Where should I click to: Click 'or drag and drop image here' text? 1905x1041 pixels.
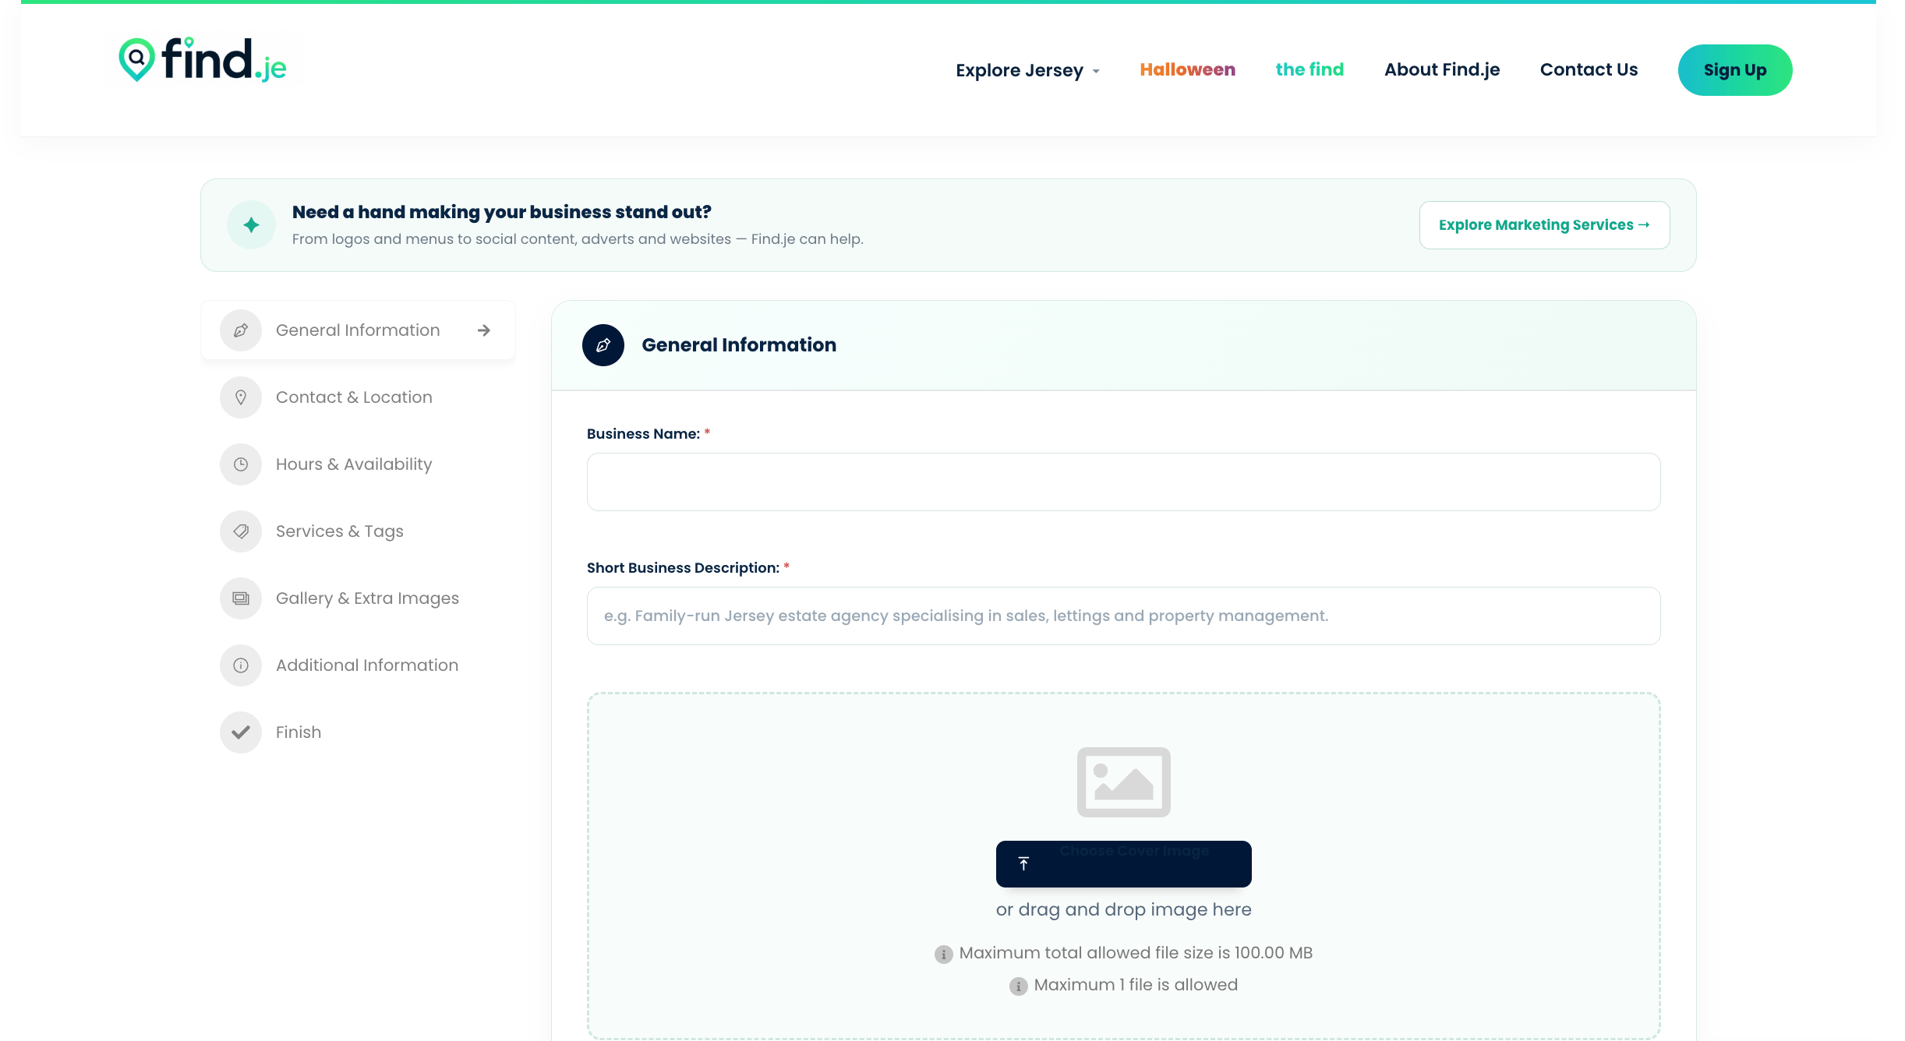pos(1123,909)
